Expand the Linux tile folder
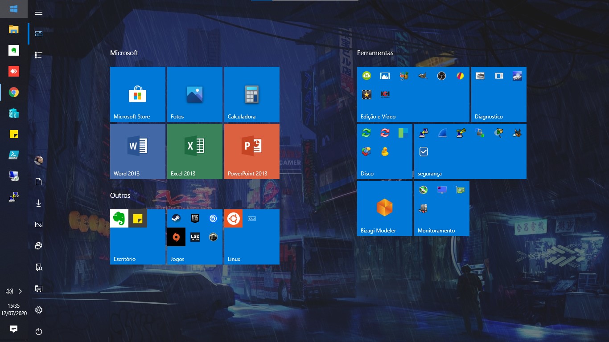Screen dimensions: 609x342 [251, 237]
